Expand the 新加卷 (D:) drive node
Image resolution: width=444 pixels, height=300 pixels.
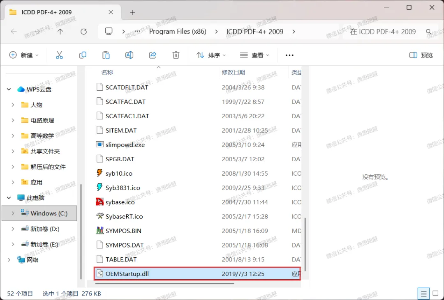13,229
